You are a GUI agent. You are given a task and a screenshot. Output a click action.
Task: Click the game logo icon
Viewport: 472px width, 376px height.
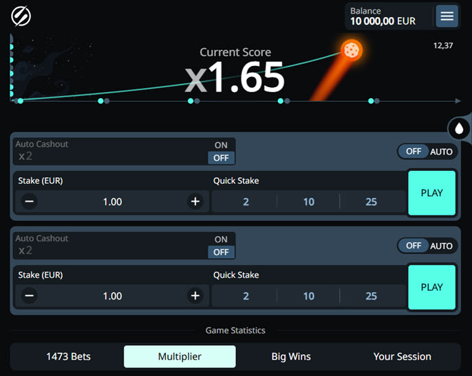coord(21,16)
